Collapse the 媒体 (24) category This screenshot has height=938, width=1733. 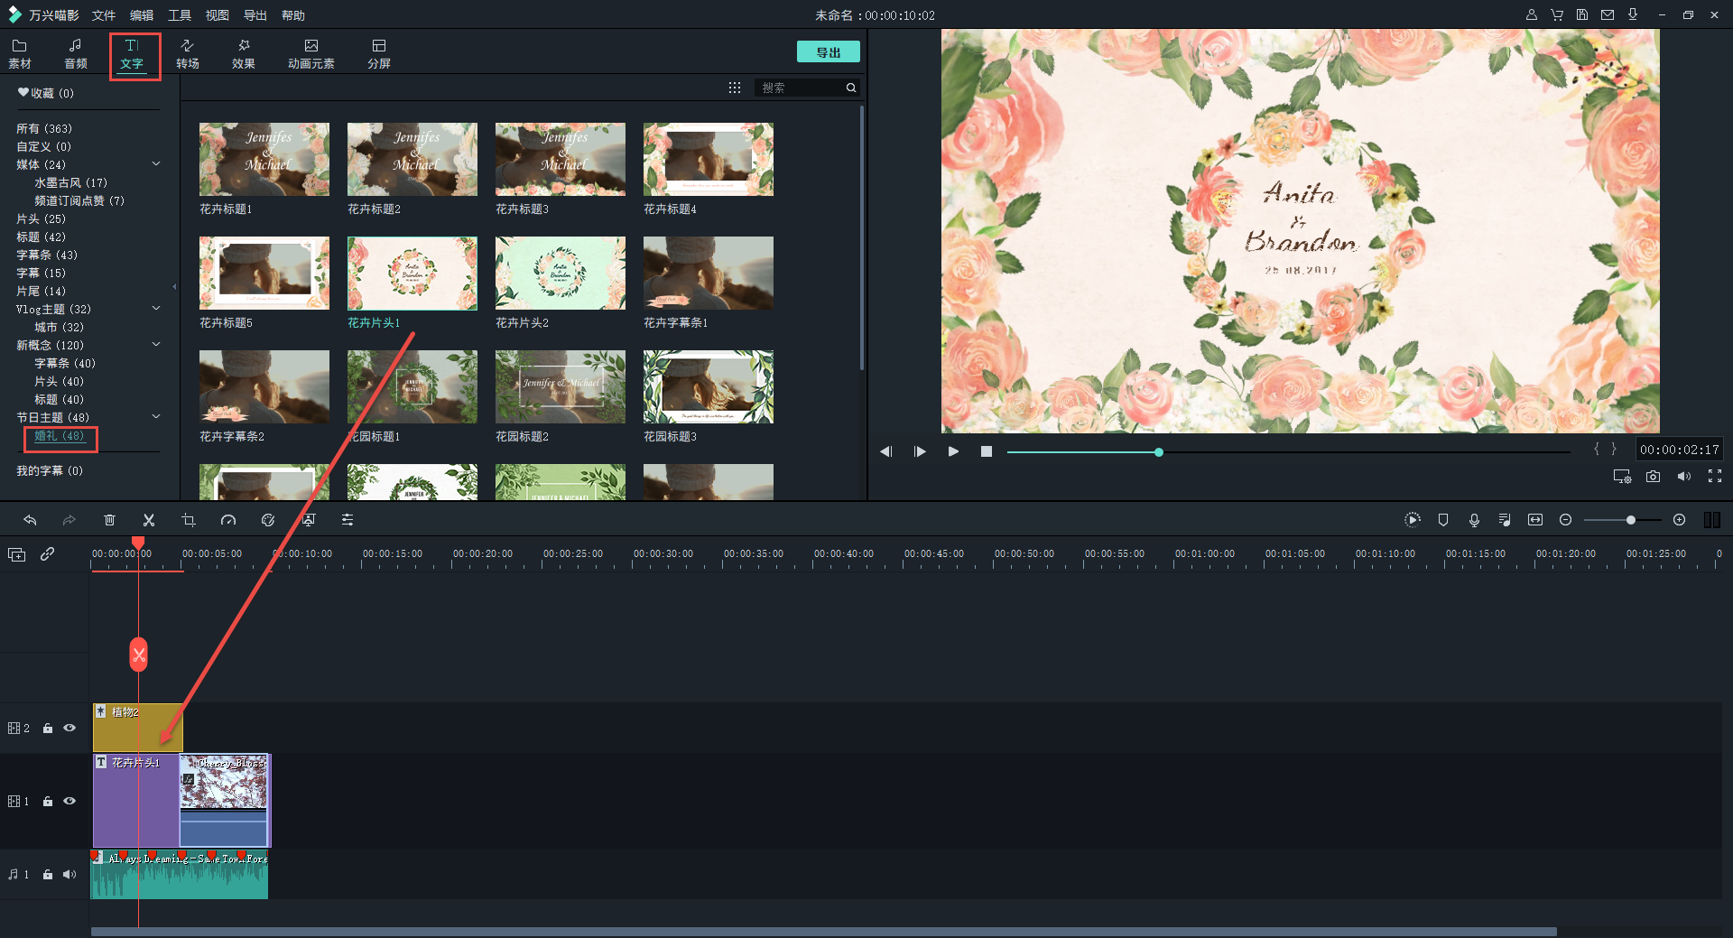click(x=156, y=164)
